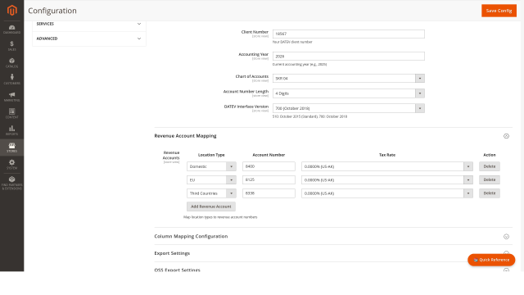Open the Customers sidebar menu
This screenshot has height=295, width=524.
(11, 79)
